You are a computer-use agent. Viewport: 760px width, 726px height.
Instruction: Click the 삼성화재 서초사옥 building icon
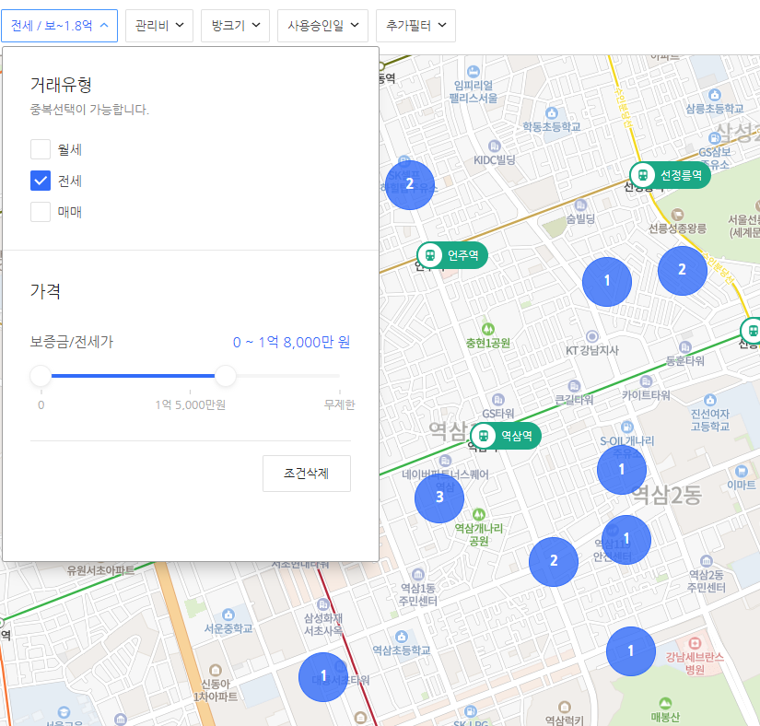pos(322,604)
